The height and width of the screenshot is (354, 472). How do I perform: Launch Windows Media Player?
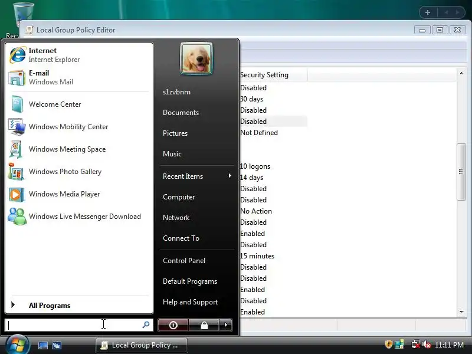point(79,194)
